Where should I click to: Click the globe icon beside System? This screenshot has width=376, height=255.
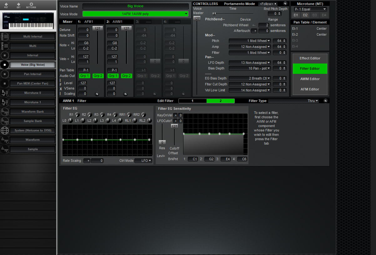click(5, 130)
